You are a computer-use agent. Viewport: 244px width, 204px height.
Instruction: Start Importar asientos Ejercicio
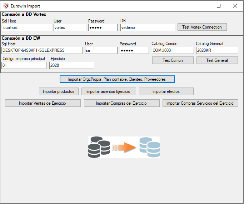[108, 91]
